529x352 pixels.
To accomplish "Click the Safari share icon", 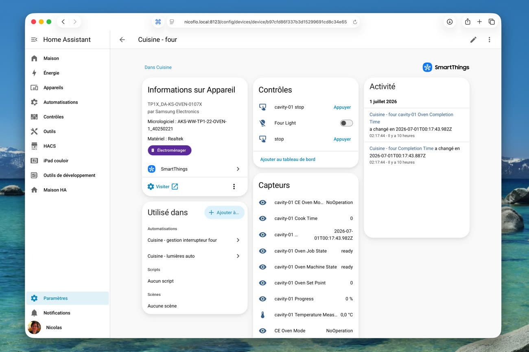I will (468, 22).
